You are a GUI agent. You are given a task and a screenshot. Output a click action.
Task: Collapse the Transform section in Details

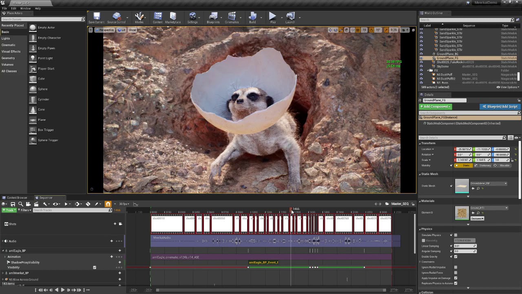tap(420, 143)
